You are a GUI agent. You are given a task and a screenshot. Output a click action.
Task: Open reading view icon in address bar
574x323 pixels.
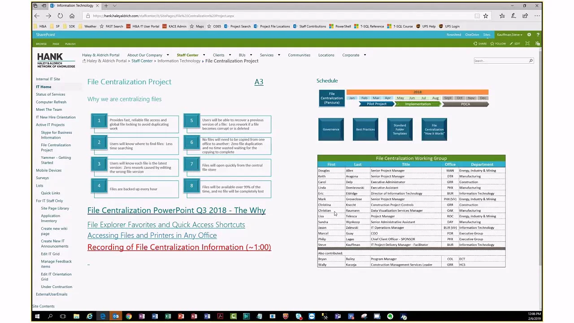[x=477, y=16]
